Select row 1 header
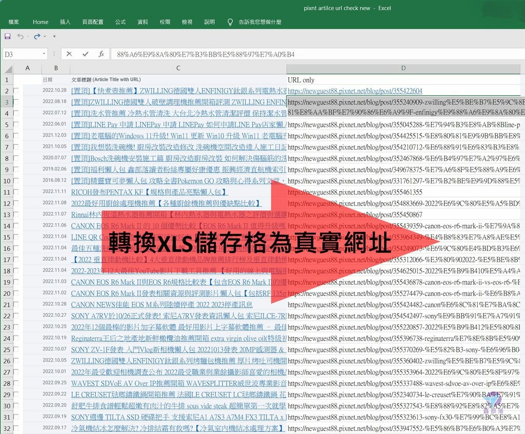 click(7, 80)
